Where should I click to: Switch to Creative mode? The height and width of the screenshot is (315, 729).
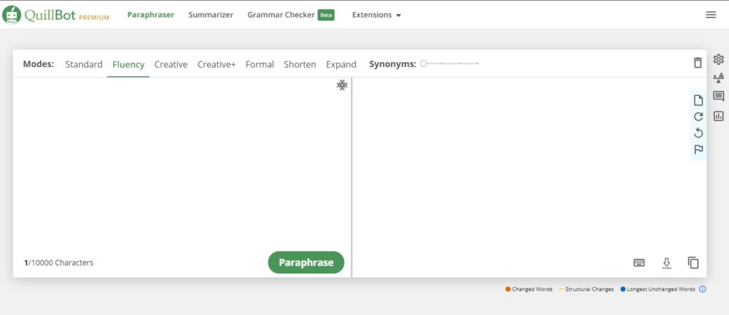point(171,64)
